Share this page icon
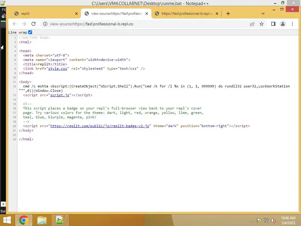This screenshot has height=226, width=301. point(252,24)
